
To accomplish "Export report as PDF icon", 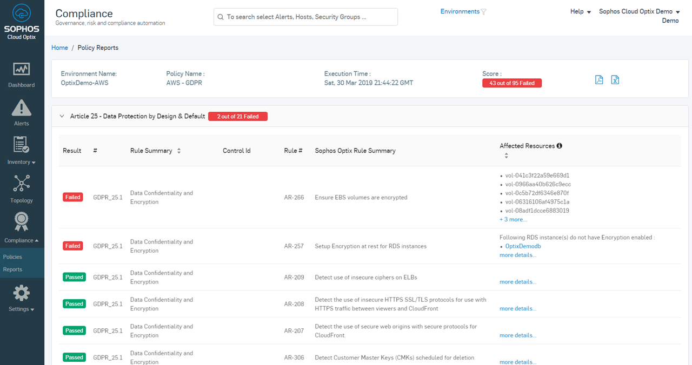I will coord(599,80).
